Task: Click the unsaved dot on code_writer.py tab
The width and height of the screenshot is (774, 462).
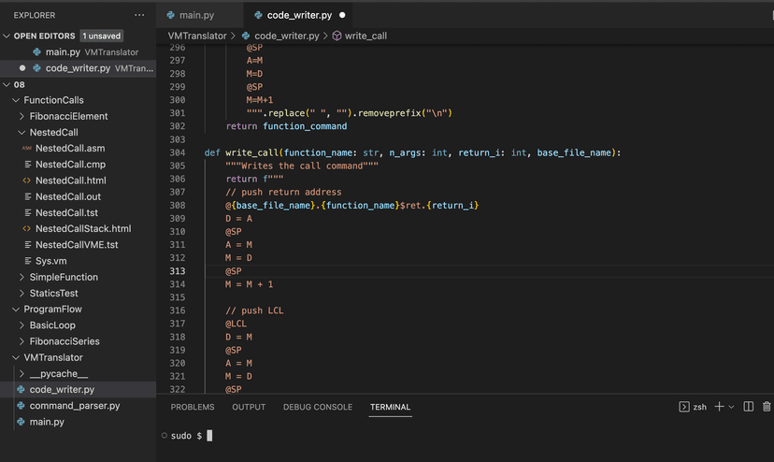Action: tap(342, 15)
